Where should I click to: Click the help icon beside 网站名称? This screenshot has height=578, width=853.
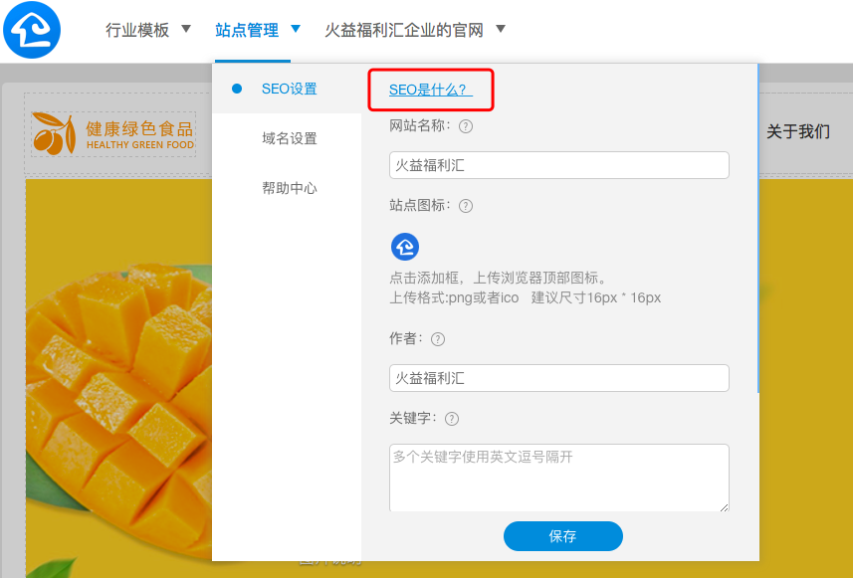(466, 126)
